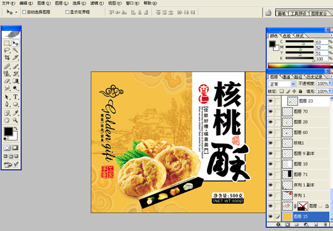Select the Notes tool
Image resolution: width=333 pixels, height=231 pixels.
click(7, 113)
